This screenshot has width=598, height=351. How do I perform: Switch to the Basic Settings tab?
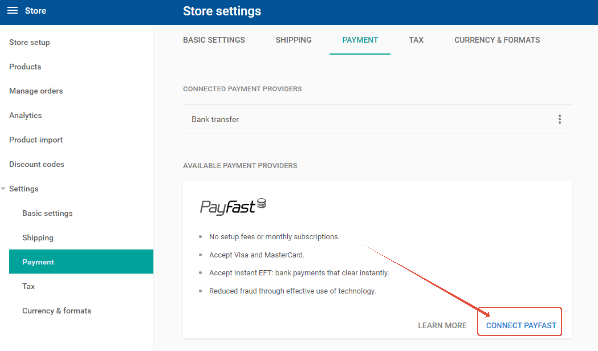coord(214,40)
